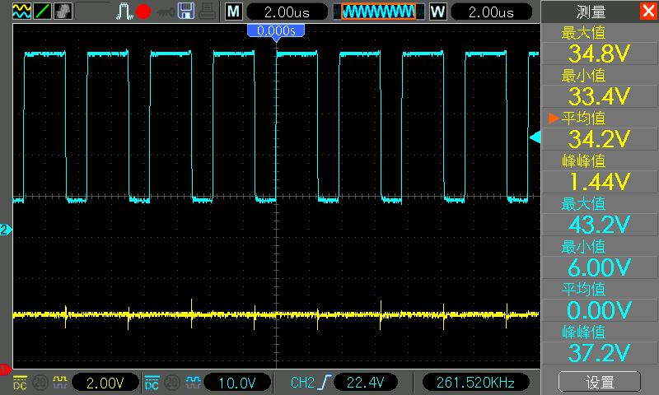659x395 pixels.
Task: Open the 22.4V trigger level value
Action: [x=365, y=383]
